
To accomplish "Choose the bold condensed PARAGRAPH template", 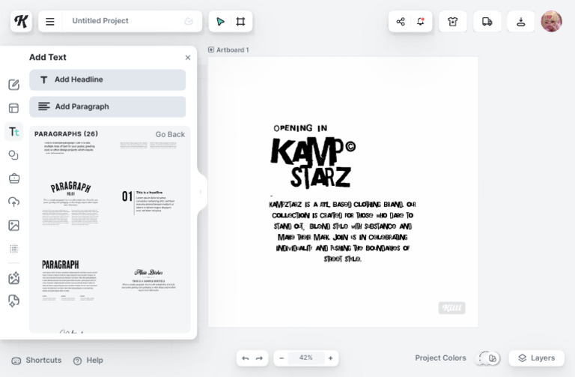I will (70, 280).
